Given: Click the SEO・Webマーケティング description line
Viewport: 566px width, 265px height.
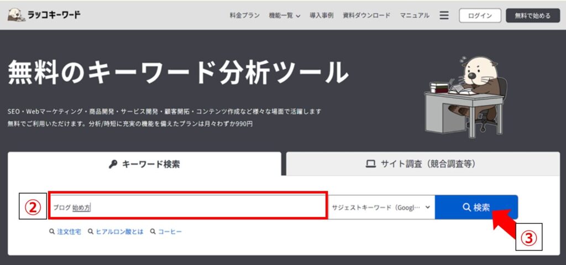Looking at the screenshot, I should 164,111.
